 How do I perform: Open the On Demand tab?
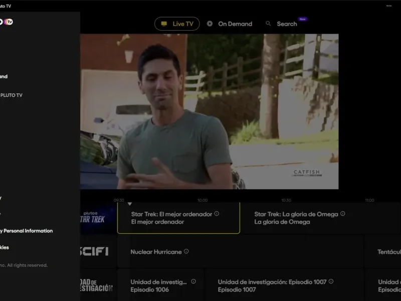(x=230, y=24)
